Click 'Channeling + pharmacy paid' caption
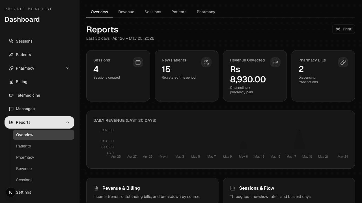362x203 pixels. 242,90
